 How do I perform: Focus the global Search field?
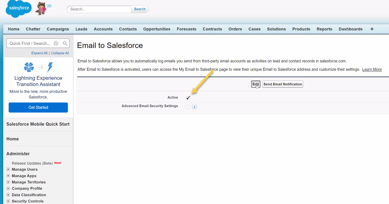(x=99, y=9)
